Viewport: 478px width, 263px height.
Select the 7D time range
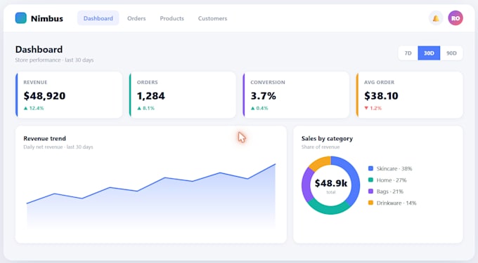[x=408, y=53]
